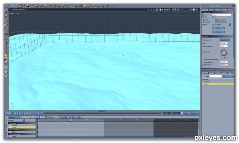The height and width of the screenshot is (143, 239).
Task: Pick the hand pan tool in left toolbar
Action: pos(6,71)
